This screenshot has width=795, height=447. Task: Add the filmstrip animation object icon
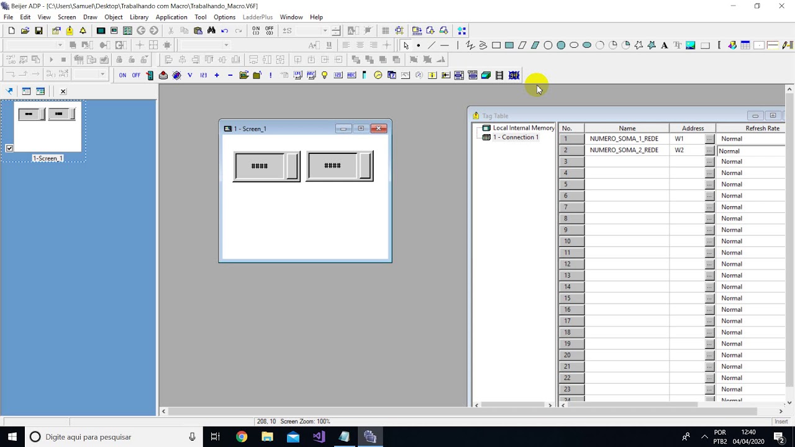point(499,75)
